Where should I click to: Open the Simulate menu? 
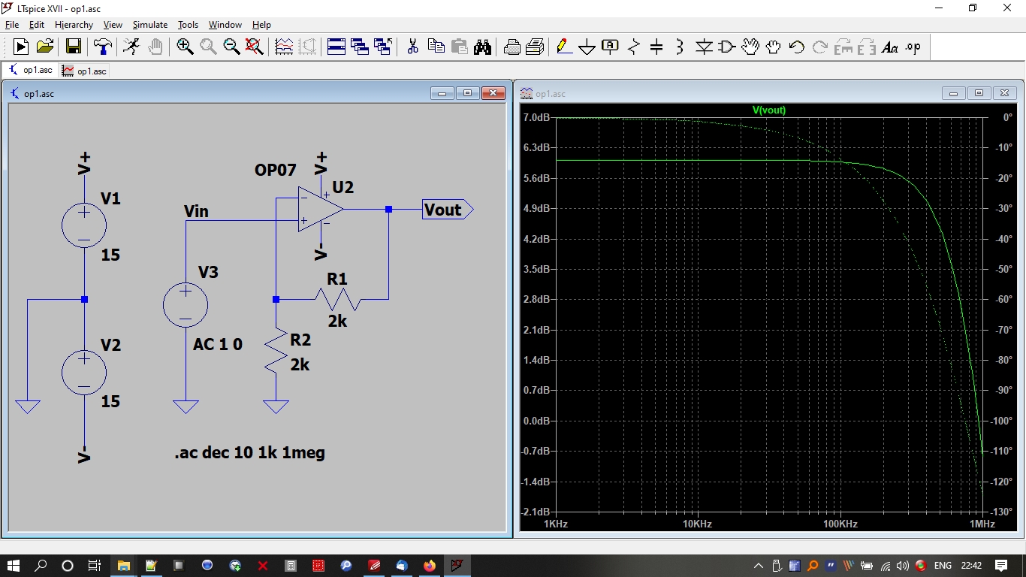click(150, 25)
